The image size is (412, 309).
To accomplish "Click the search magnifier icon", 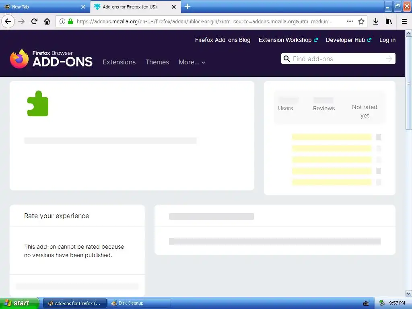I will [286, 59].
